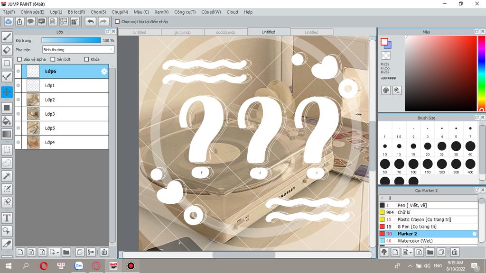
Task: Select the Bucket fill tool
Action: 7,121
